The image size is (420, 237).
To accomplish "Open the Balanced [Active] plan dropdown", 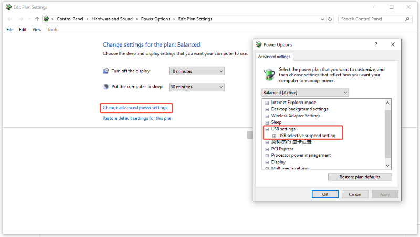I will [x=305, y=93].
